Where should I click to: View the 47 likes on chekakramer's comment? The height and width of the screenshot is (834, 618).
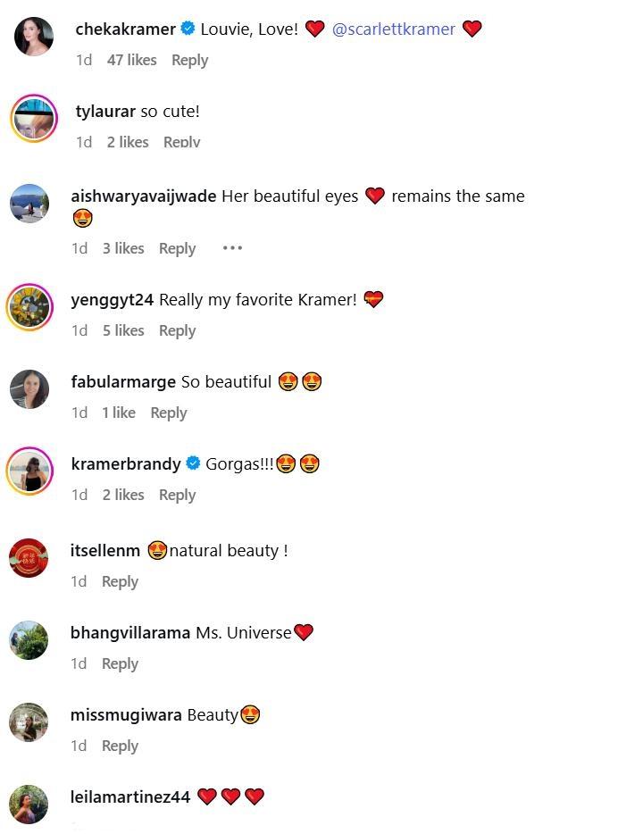tap(131, 60)
